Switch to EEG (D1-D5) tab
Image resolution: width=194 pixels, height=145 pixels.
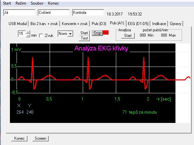[138, 23]
